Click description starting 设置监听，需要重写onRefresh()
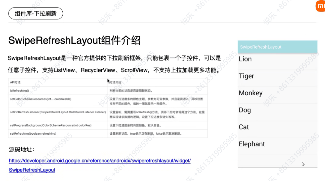Image resolution: width=325 pixels, height=181 pixels. tap(157, 115)
